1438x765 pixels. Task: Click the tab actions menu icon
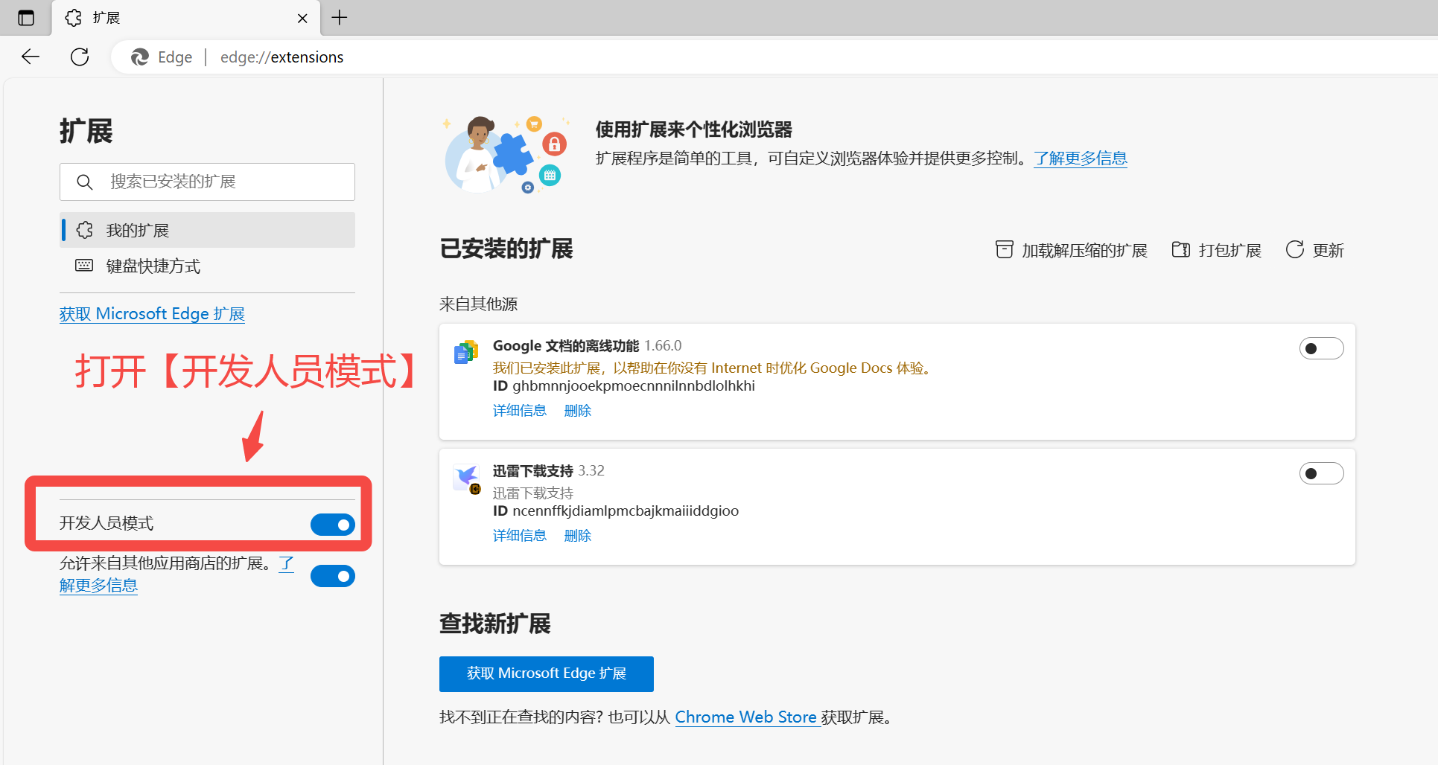pos(26,18)
